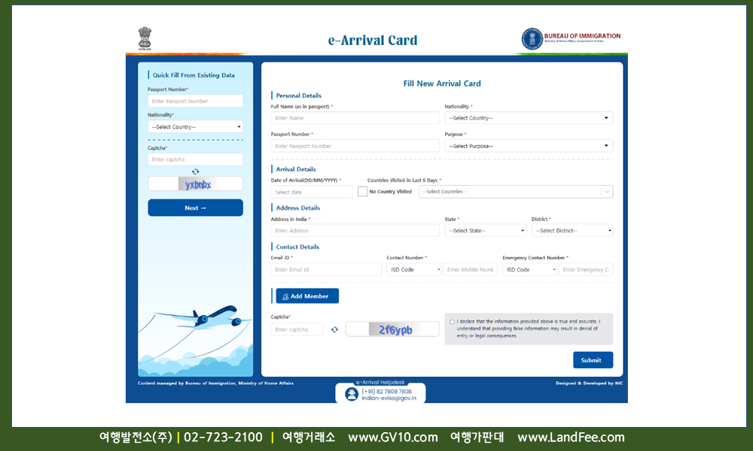Refresh the main form captcha image
The width and height of the screenshot is (753, 451).
tap(334, 329)
